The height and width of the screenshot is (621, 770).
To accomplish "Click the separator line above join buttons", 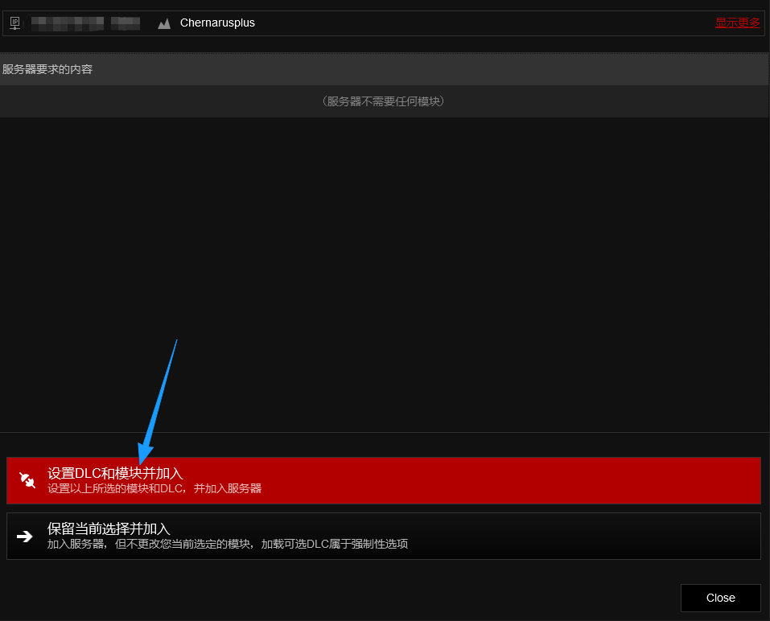I will click(385, 432).
